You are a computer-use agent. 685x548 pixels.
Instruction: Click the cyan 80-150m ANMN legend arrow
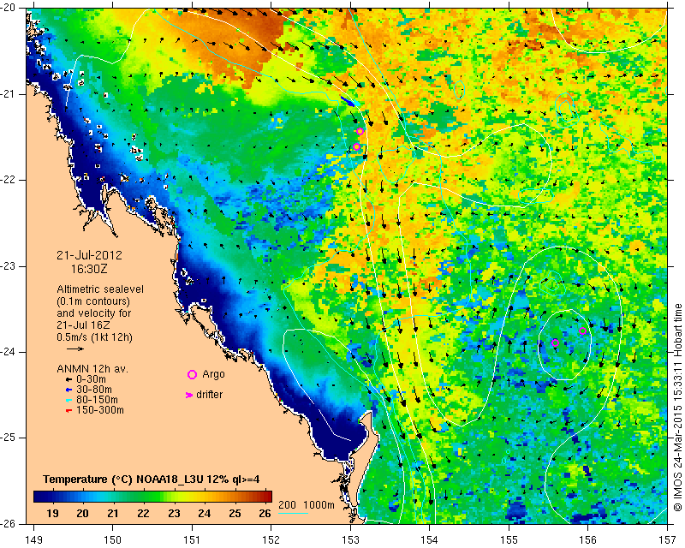pyautogui.click(x=68, y=400)
